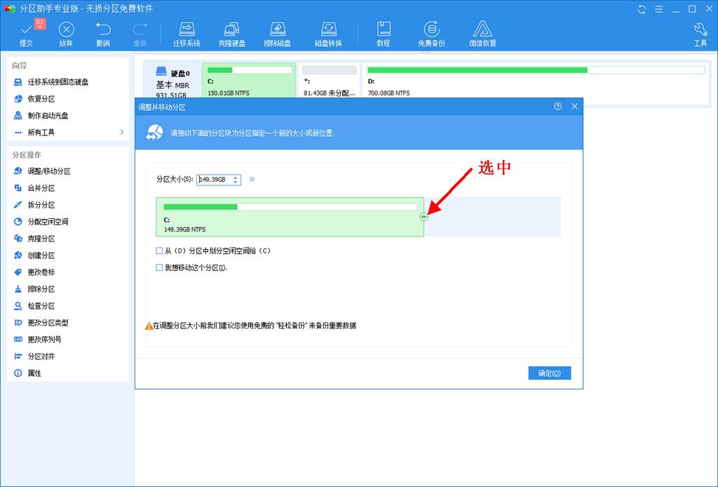This screenshot has height=487, width=718.
Task: Select the 克隆硬盘 (Clone Disk) icon
Action: click(x=231, y=33)
